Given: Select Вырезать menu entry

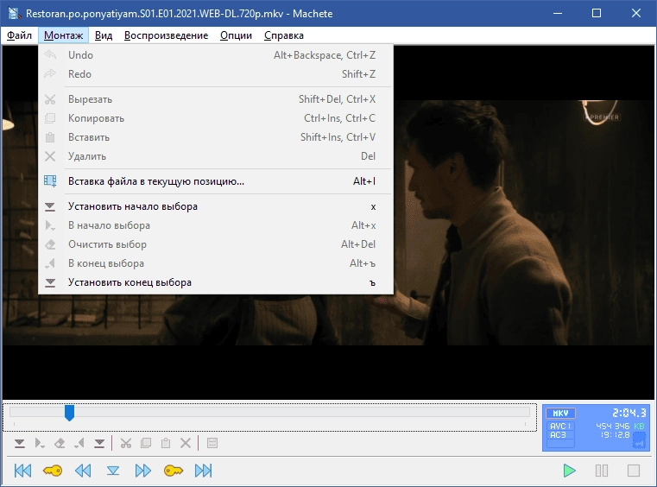Looking at the screenshot, I should click(x=215, y=99).
